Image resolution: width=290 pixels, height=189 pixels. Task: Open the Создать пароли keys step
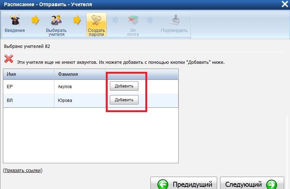pyautogui.click(x=96, y=20)
